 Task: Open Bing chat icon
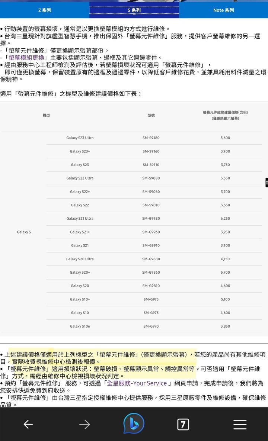[134, 423]
